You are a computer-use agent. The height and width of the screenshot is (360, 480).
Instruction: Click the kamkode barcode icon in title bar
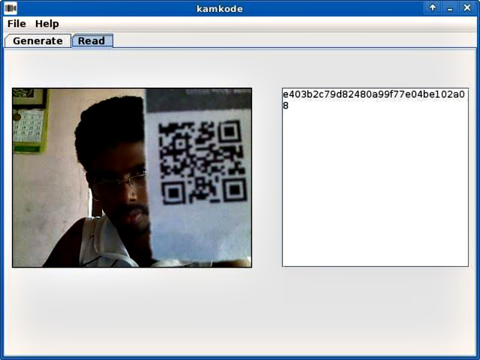pyautogui.click(x=10, y=8)
